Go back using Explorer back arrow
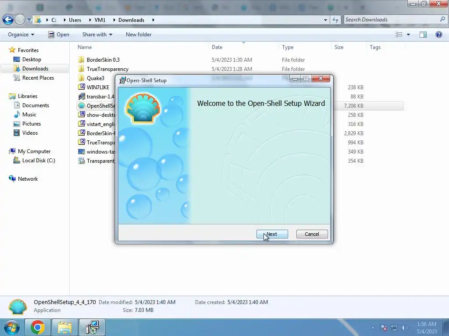 click(8, 20)
